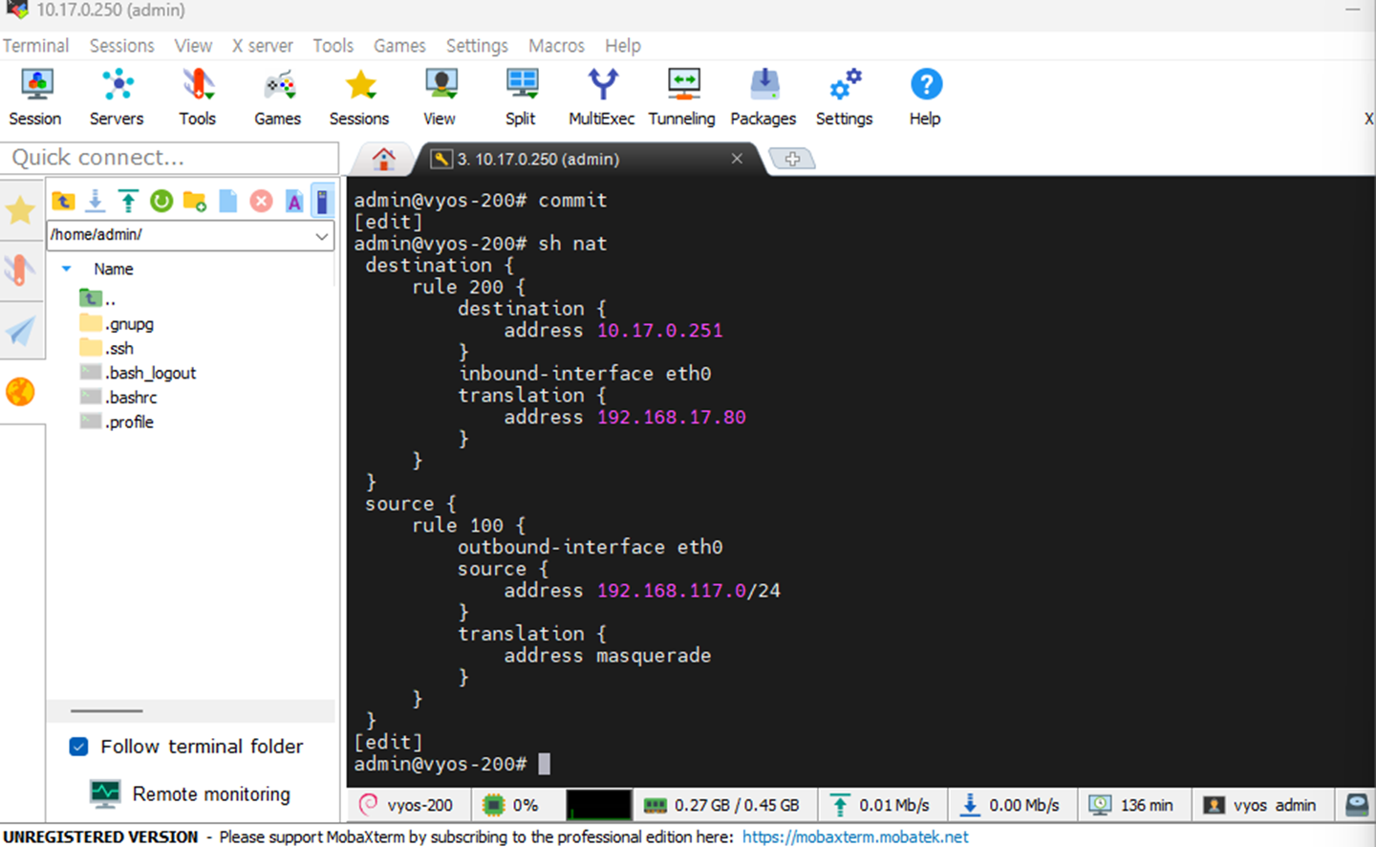Screen dimensions: 1376x847
Task: Click the 0.01 Mb/s upload status
Action: click(x=880, y=805)
